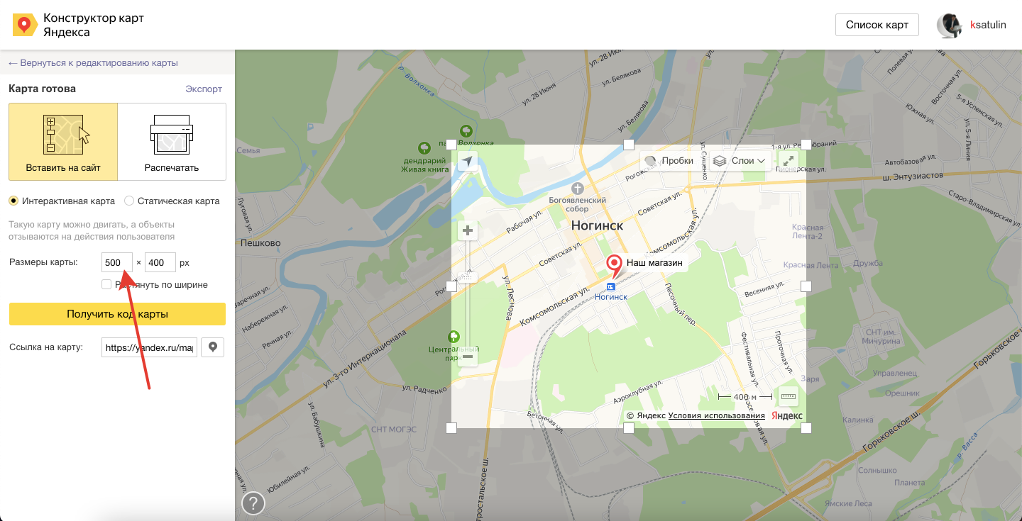Screen dimensions: 1022x521
Task: Click the bottom-right map resize handle
Action: [x=806, y=428]
